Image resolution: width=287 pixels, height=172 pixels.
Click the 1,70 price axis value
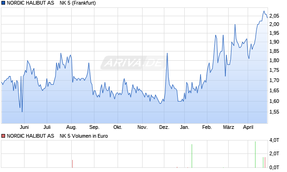point(274,80)
